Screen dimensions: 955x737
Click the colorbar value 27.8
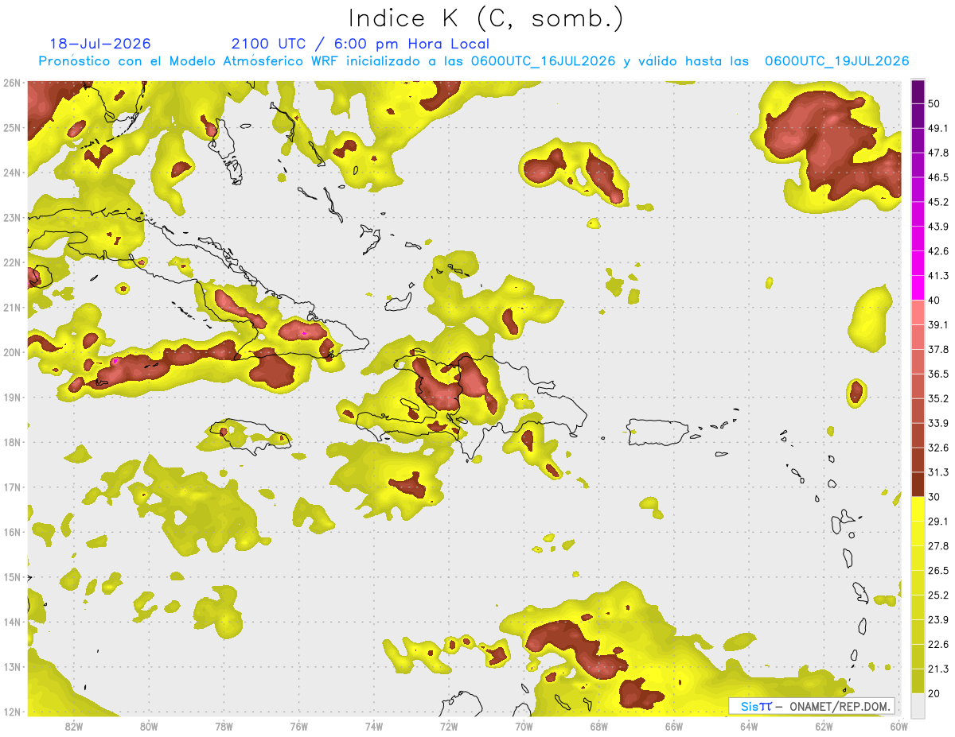click(x=937, y=545)
